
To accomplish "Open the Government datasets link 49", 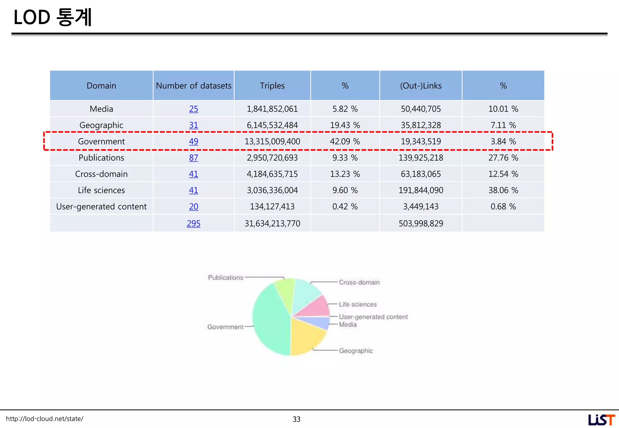I will pyautogui.click(x=193, y=142).
